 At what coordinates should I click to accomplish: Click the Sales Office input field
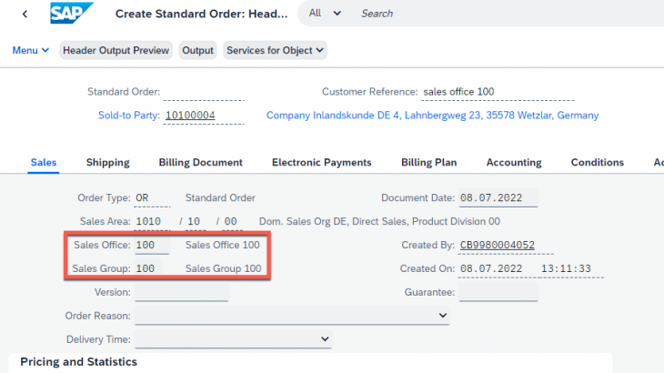click(151, 246)
